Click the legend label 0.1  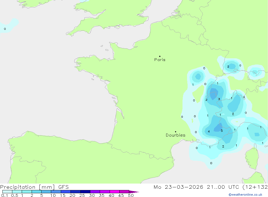[5, 195]
